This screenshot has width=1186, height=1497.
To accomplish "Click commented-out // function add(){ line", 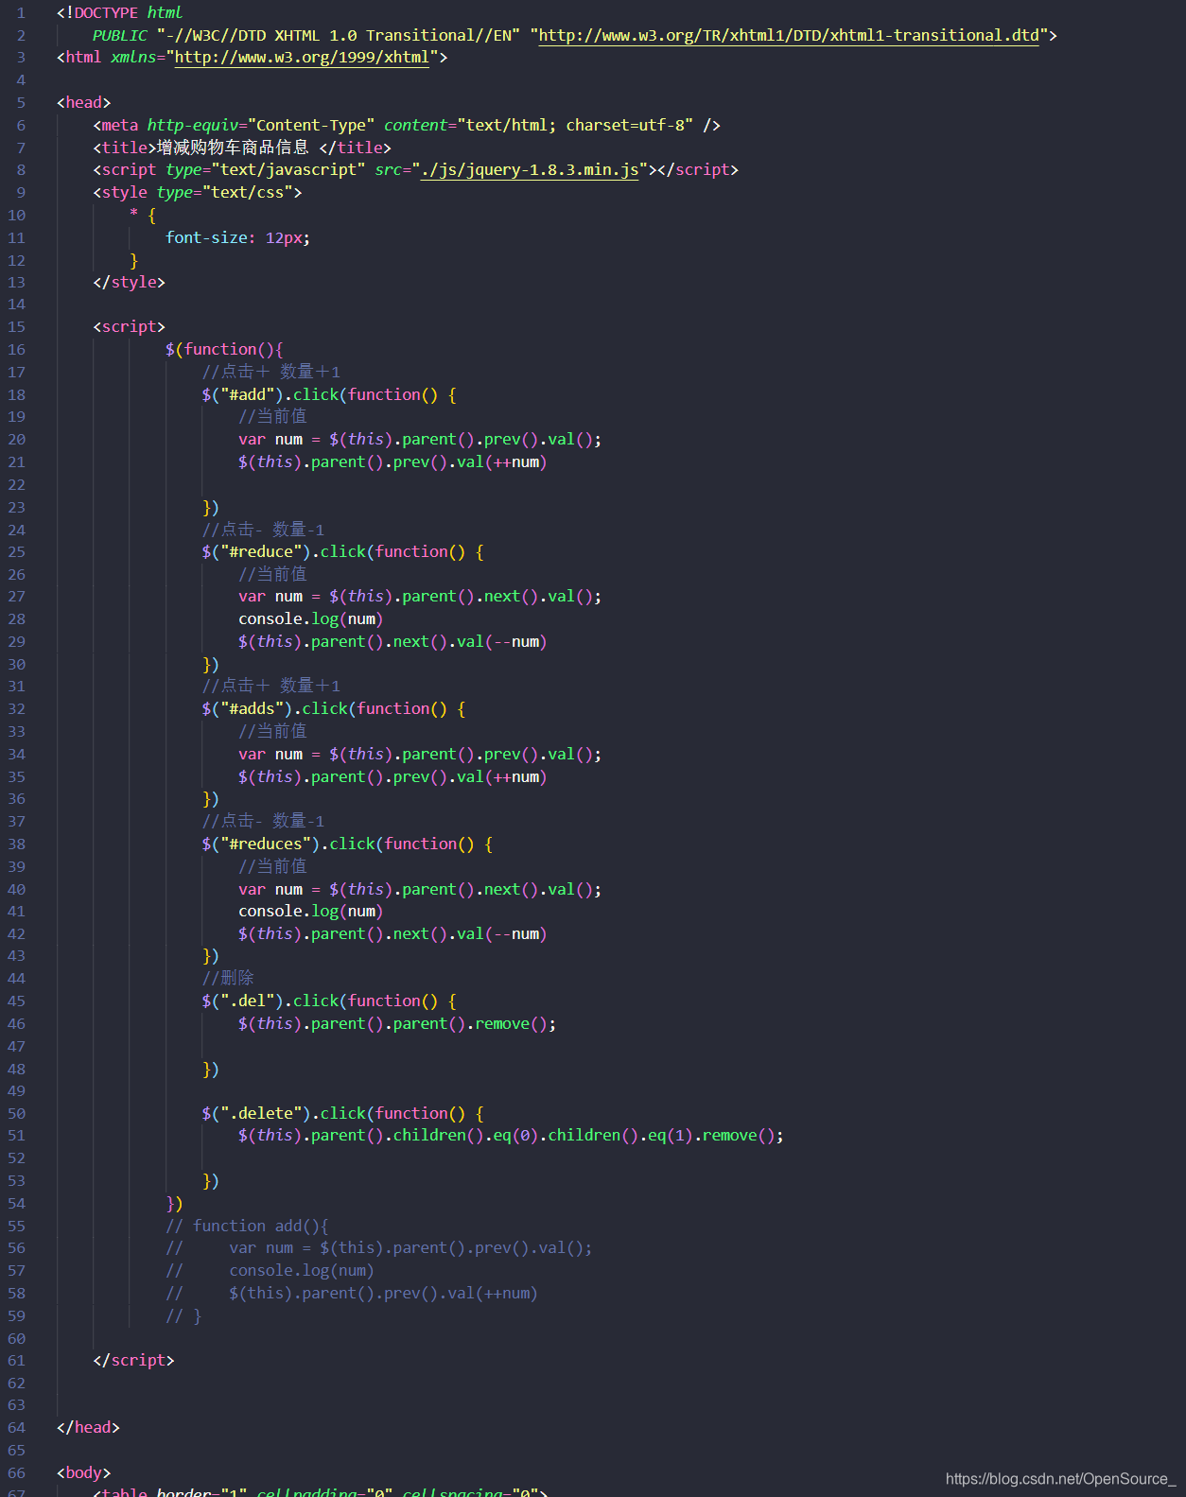I will [248, 1226].
